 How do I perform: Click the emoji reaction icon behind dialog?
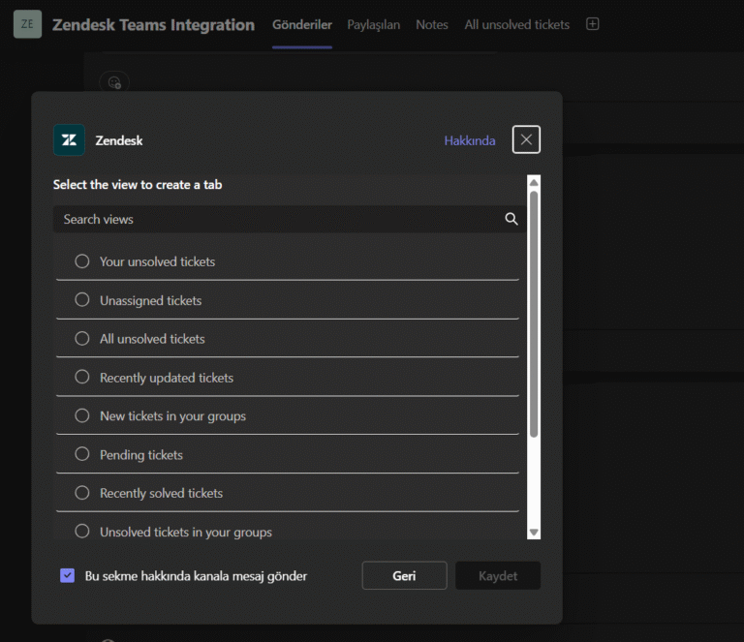(114, 82)
